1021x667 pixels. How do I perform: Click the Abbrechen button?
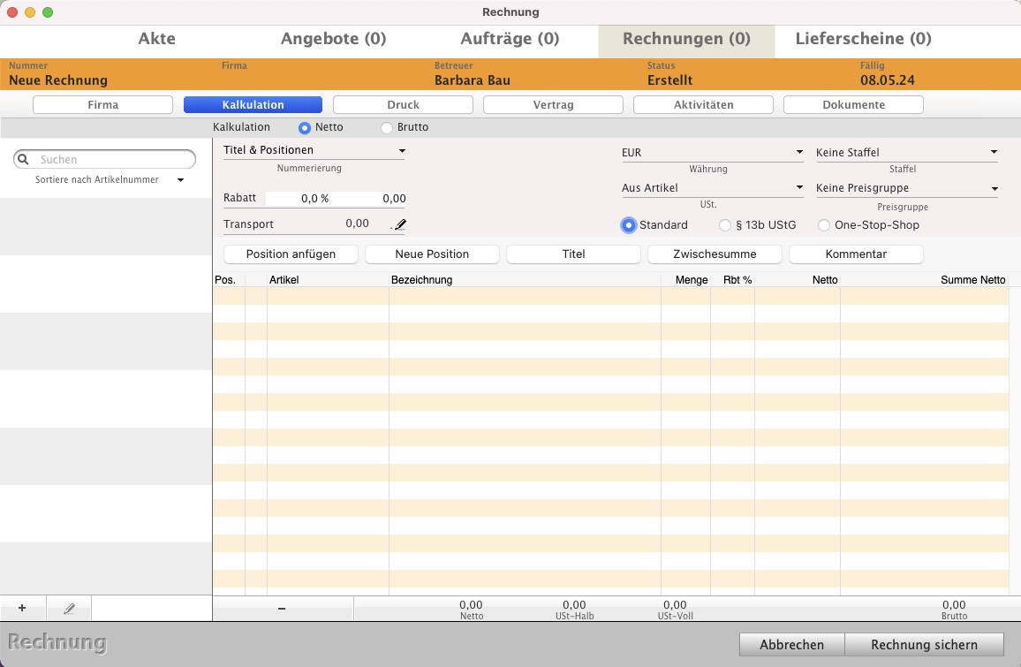coord(791,645)
